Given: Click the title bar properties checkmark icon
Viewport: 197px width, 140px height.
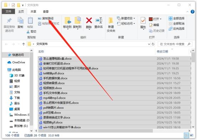Looking at the screenshot, I should tap(13, 5).
